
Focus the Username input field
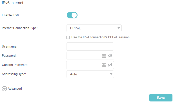click(x=90, y=47)
